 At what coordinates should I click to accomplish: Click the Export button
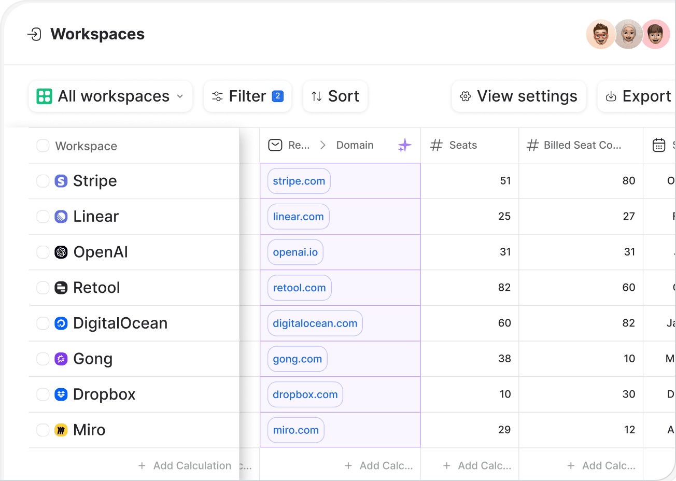pos(637,96)
